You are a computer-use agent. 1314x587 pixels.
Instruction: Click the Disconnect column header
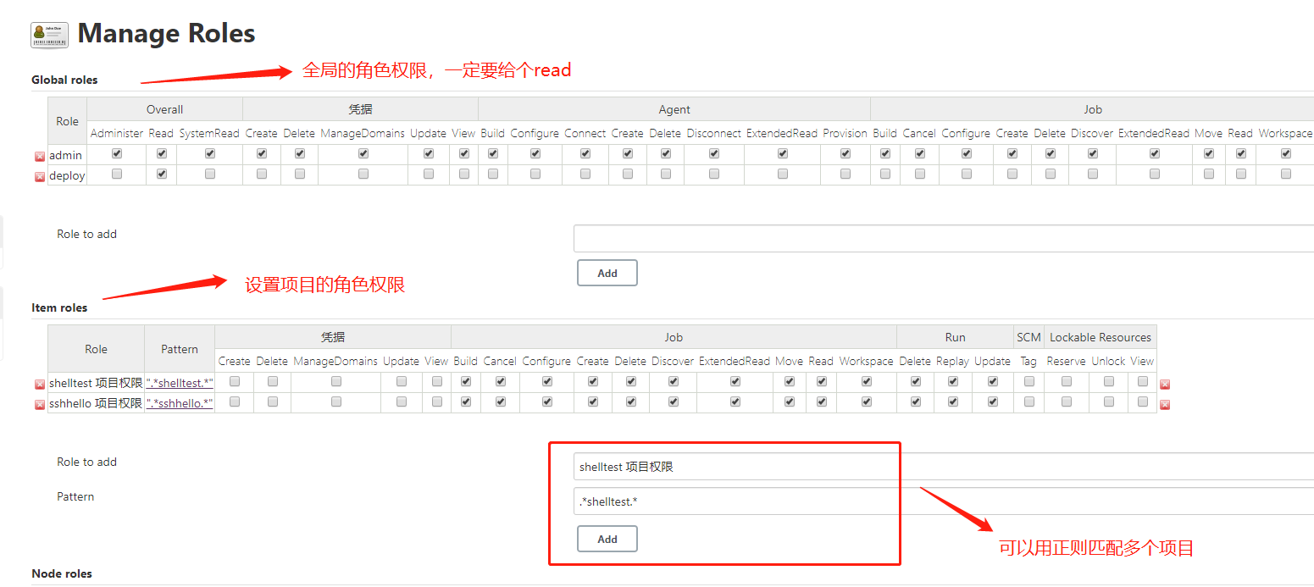[x=714, y=133]
